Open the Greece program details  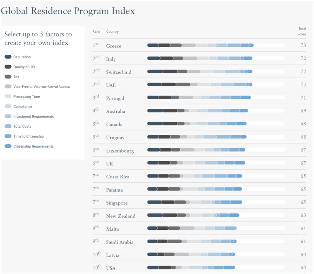click(x=113, y=46)
